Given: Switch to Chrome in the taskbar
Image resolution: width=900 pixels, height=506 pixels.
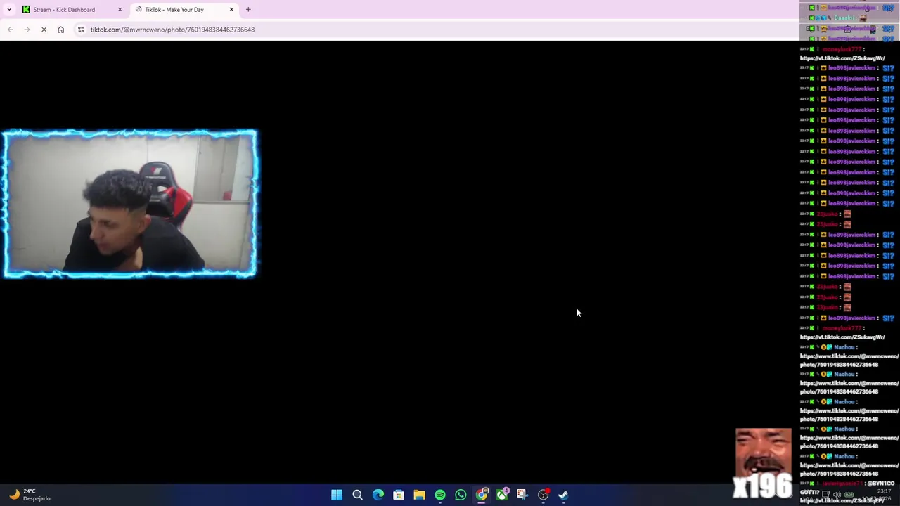Looking at the screenshot, I should click(x=482, y=495).
